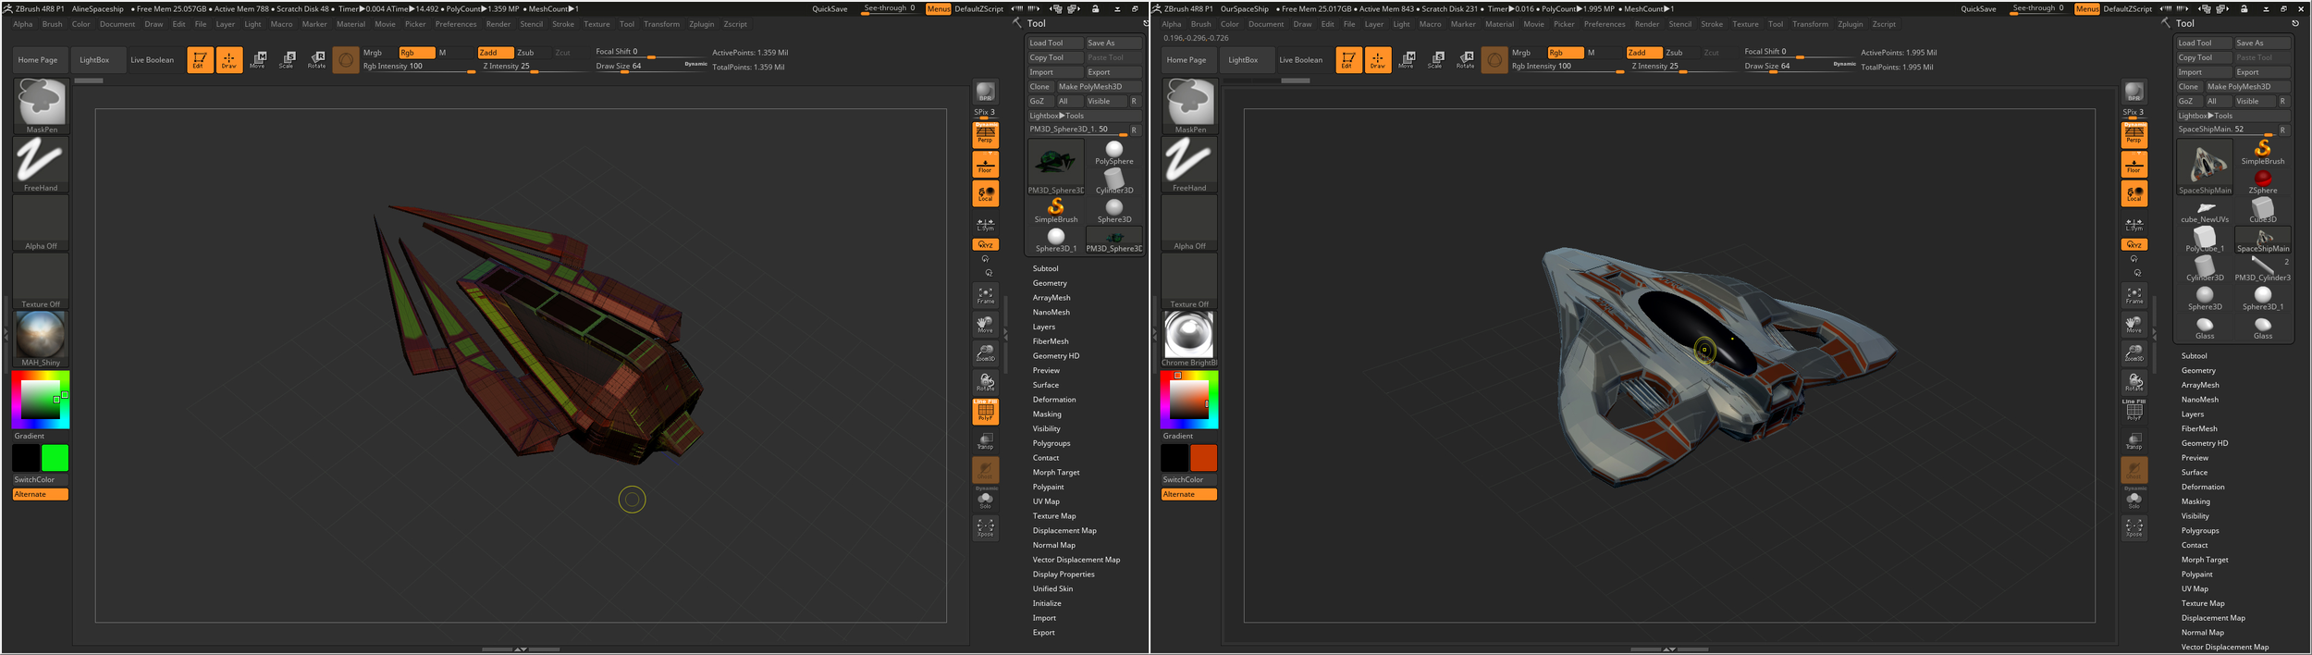Toggle XYZ rotation mode in left window
Screen dimensions: 2312x655
[985, 244]
